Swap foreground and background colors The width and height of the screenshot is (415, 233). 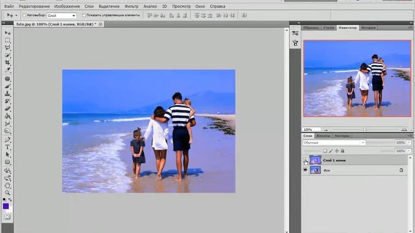coord(10,200)
